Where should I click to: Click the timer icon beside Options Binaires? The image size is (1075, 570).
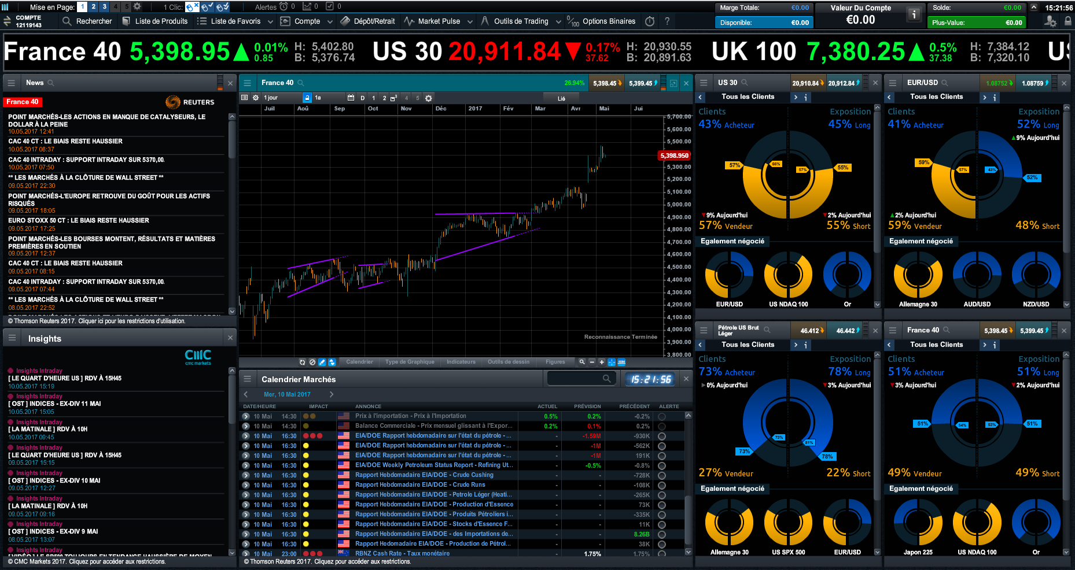pyautogui.click(x=650, y=21)
